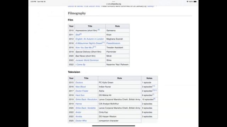Tap the three-dot multitasking indicator at top

click(x=113, y=1)
